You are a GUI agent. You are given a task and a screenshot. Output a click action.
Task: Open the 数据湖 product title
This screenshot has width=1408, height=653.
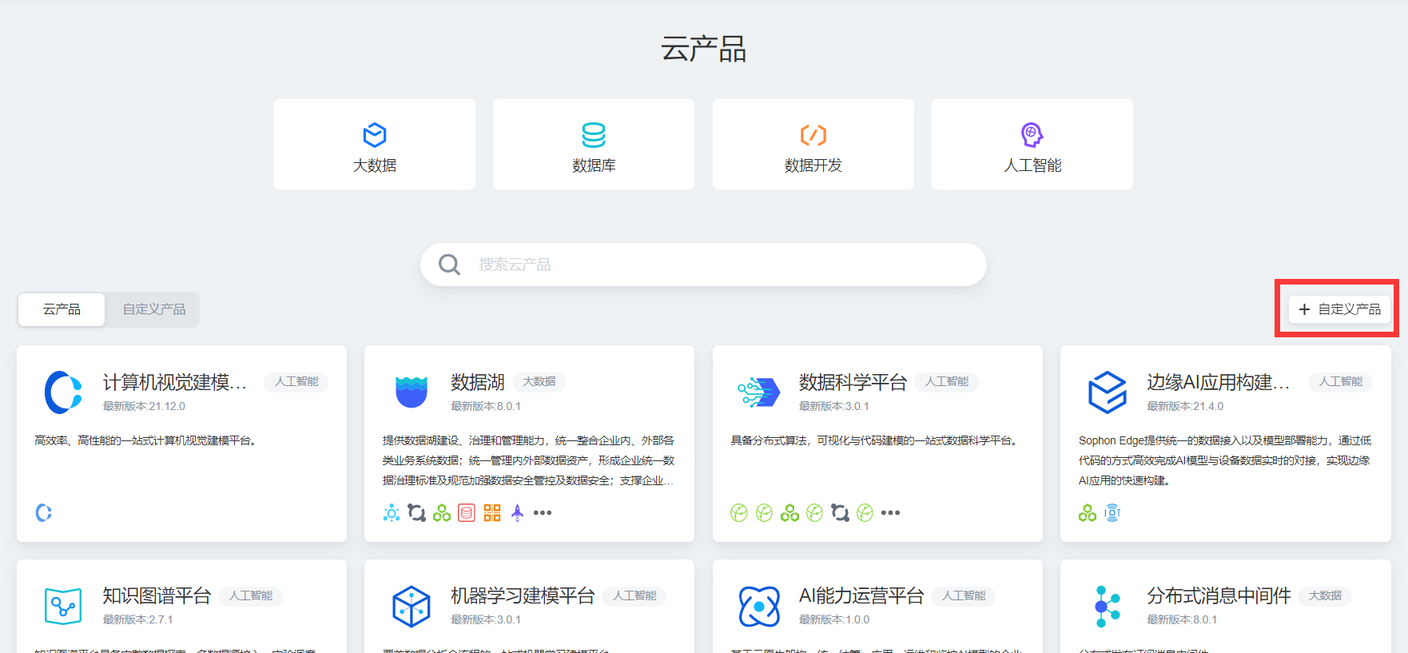478,382
